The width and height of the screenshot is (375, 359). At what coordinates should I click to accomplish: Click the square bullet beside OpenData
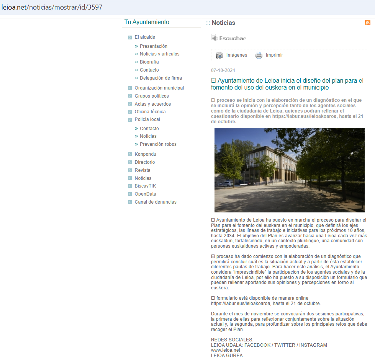pos(130,194)
